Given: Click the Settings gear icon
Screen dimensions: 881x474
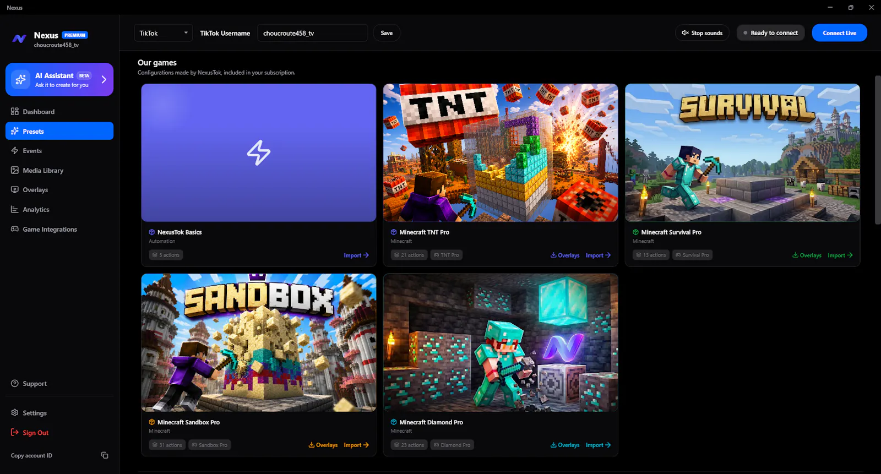Looking at the screenshot, I should click(x=15, y=412).
